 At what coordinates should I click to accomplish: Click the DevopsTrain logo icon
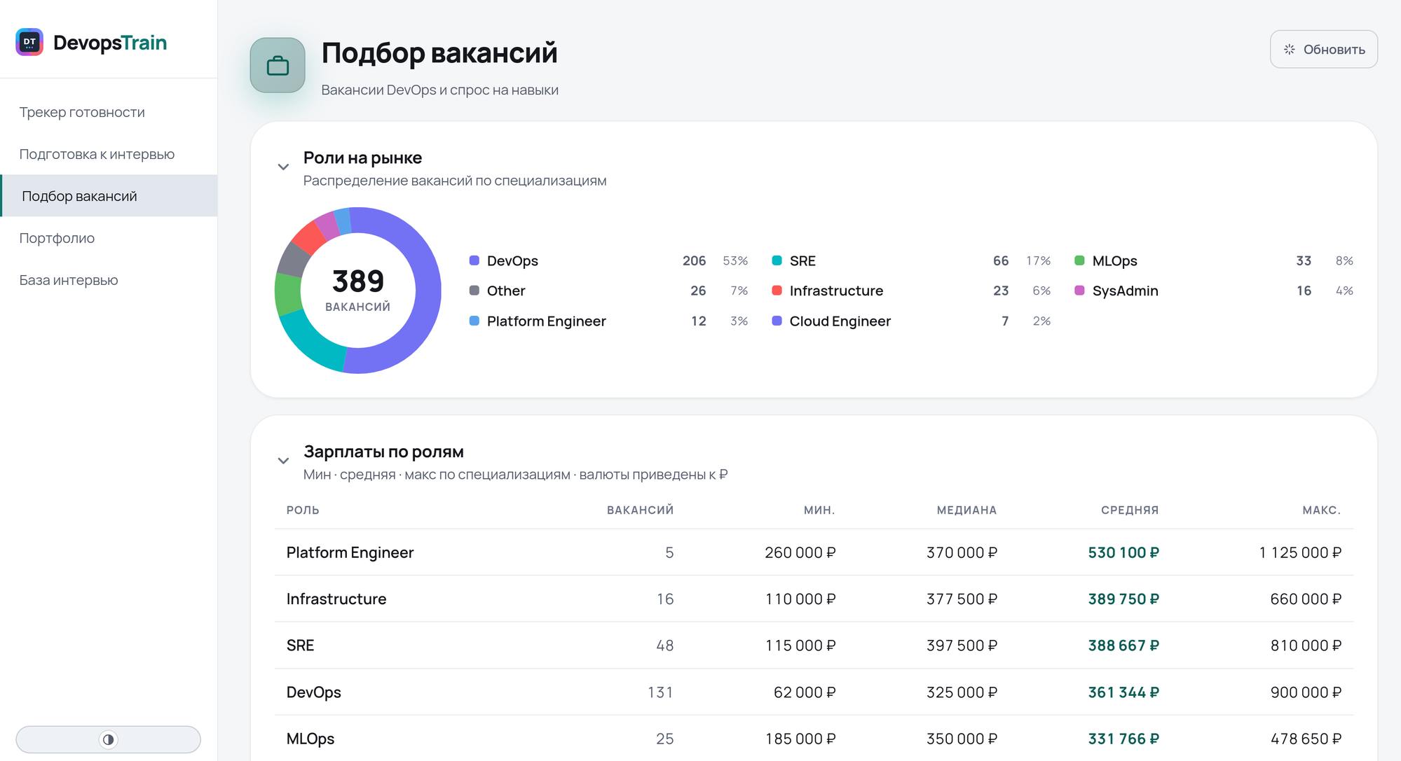(29, 42)
